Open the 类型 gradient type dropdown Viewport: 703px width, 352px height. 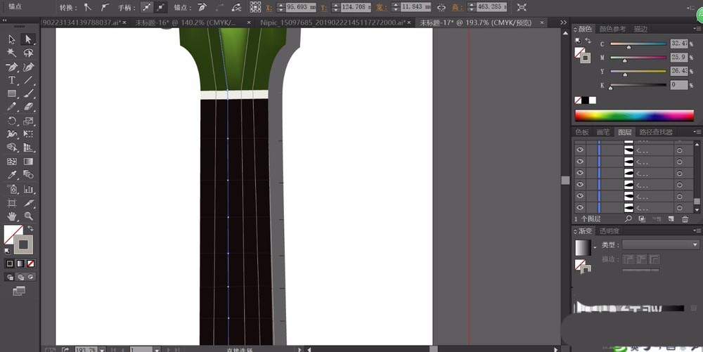point(661,245)
